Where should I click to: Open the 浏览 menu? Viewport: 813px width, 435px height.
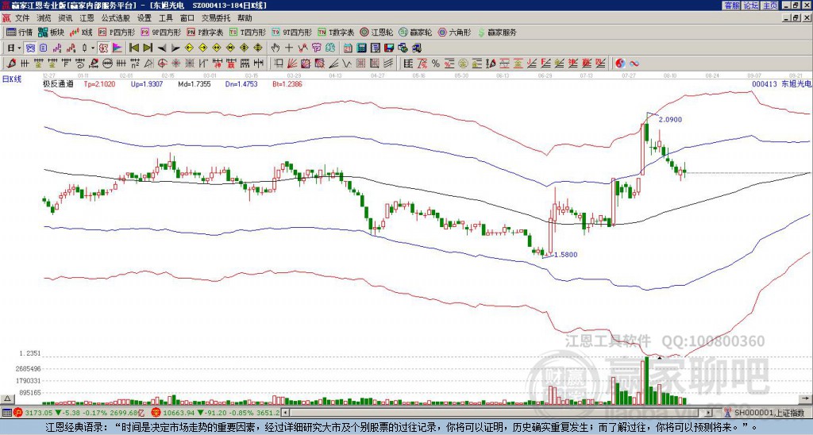(44, 18)
